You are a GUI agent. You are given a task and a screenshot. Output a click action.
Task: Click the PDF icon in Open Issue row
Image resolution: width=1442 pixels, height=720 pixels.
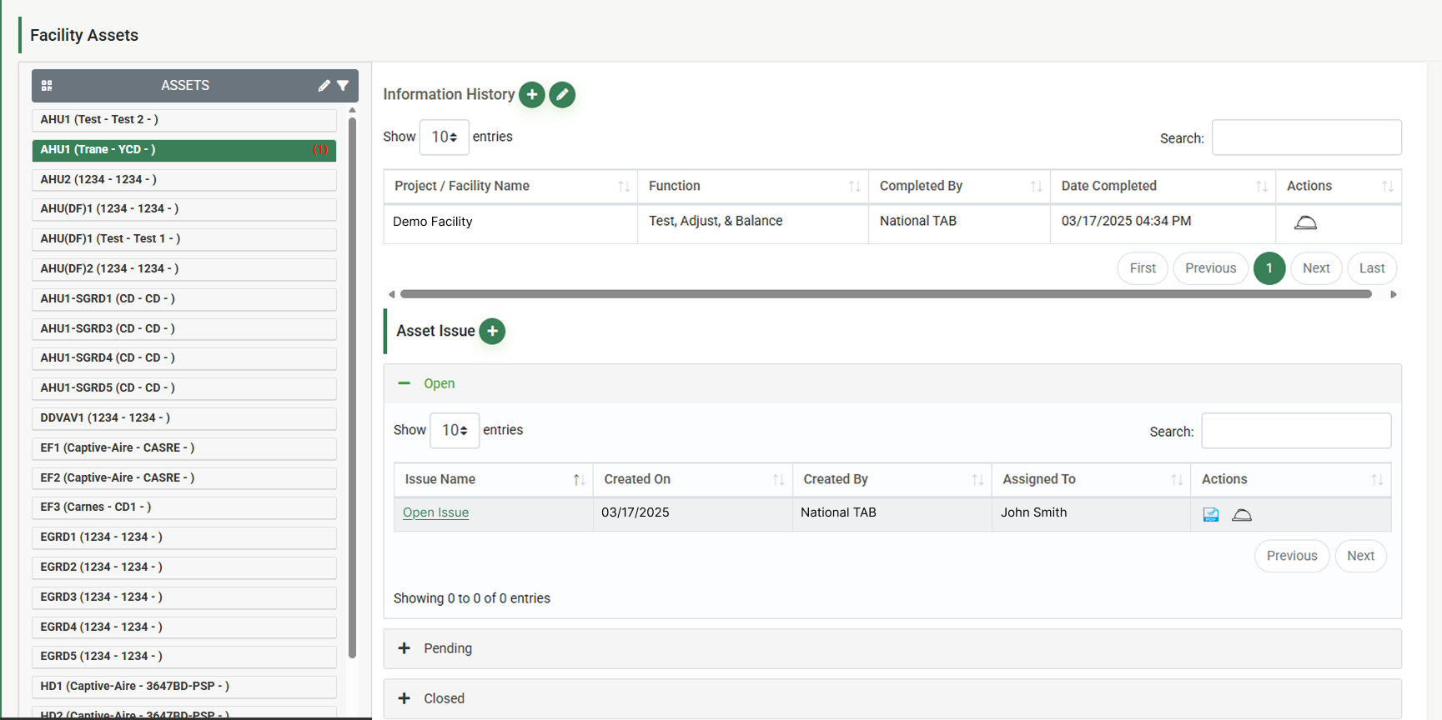coord(1211,515)
